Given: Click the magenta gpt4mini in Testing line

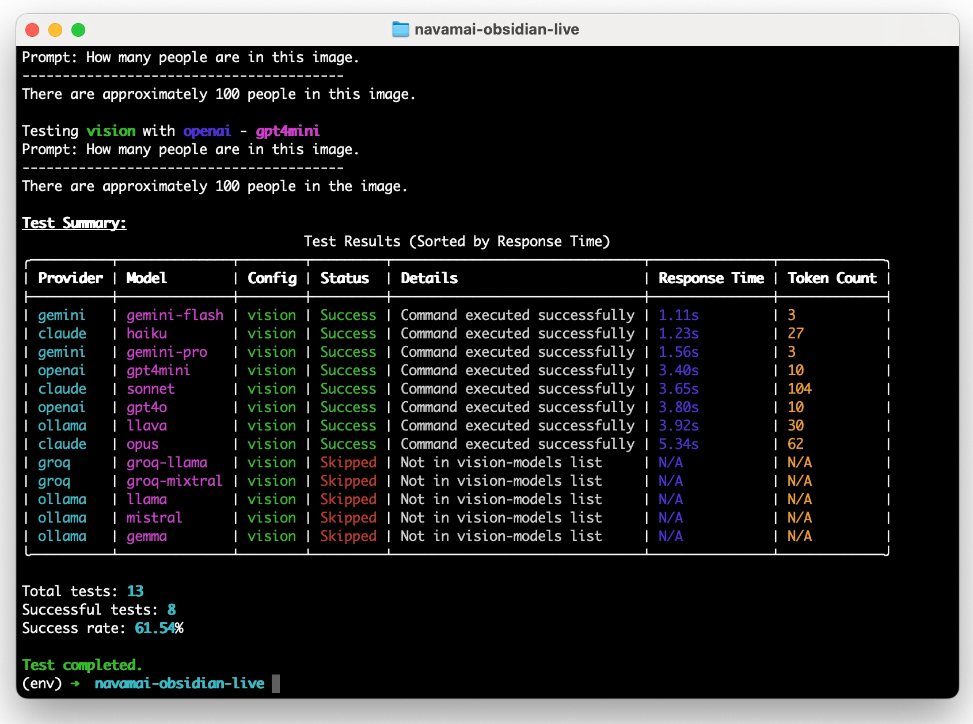Looking at the screenshot, I should coord(288,131).
